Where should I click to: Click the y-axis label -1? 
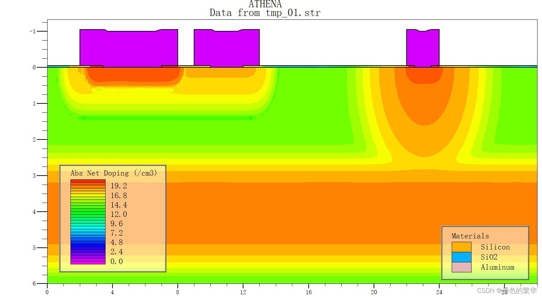(x=33, y=31)
